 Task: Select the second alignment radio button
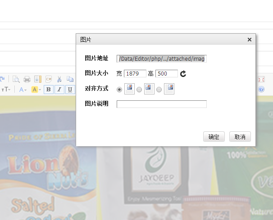coord(139,90)
